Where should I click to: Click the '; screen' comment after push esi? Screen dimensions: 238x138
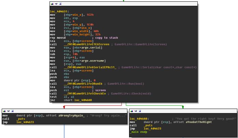point(99,90)
